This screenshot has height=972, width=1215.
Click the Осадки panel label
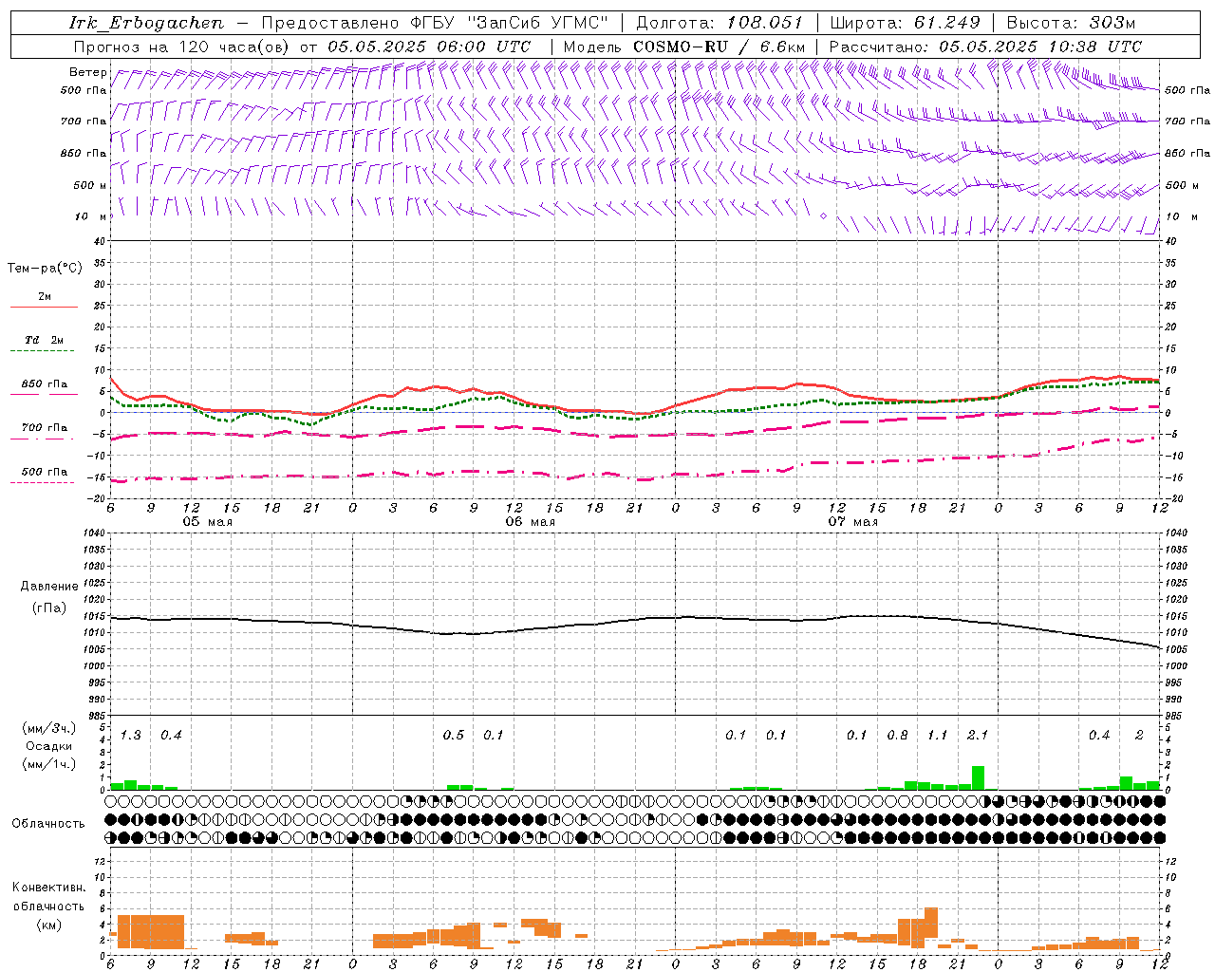coord(49,746)
